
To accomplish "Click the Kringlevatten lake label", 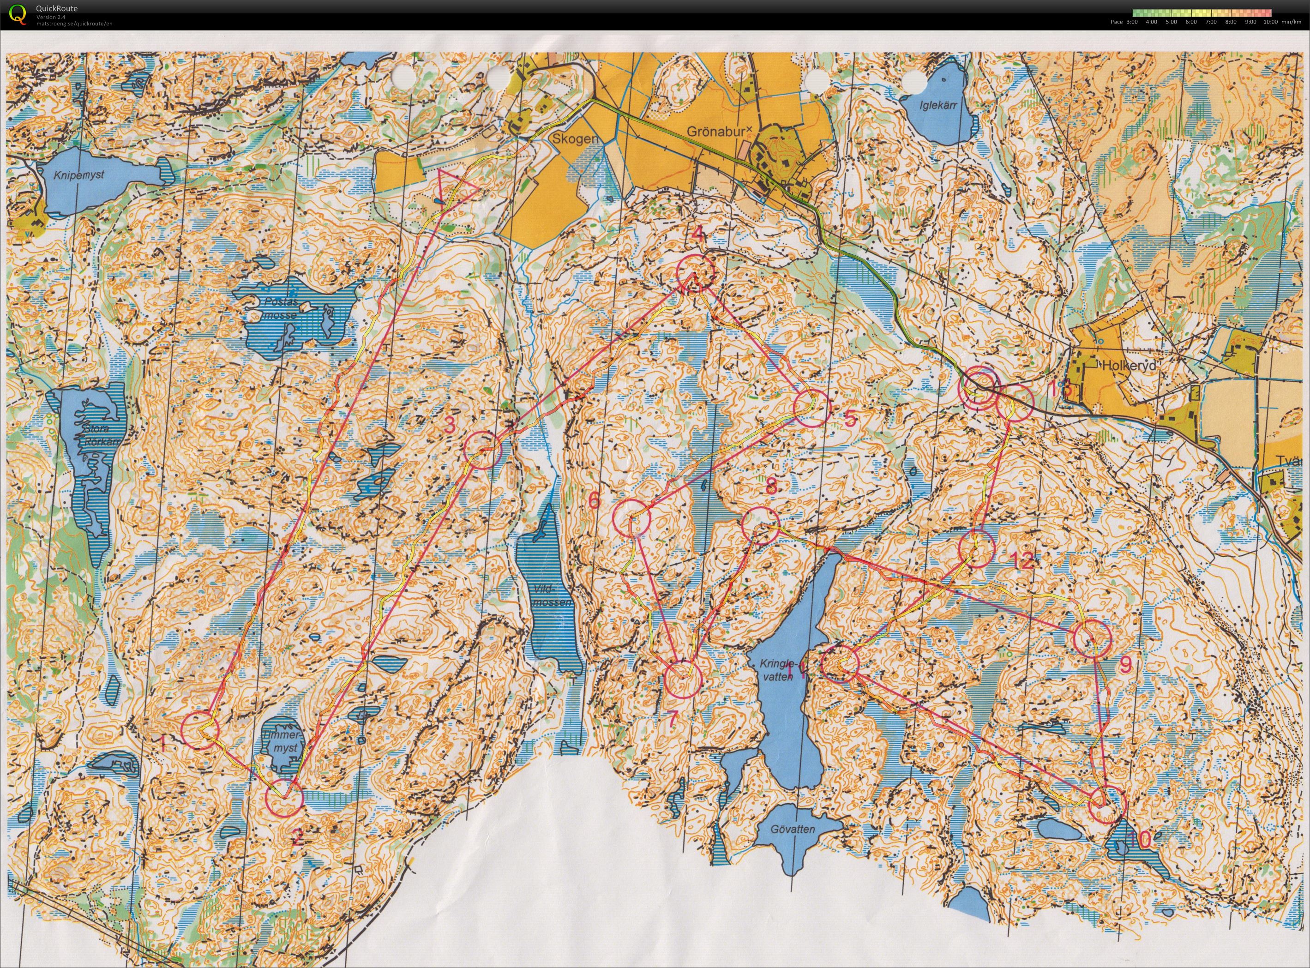I will pos(778,670).
